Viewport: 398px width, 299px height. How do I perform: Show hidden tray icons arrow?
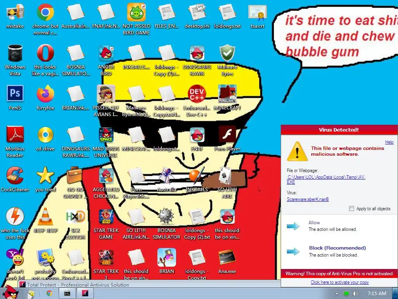pyautogui.click(x=337, y=294)
